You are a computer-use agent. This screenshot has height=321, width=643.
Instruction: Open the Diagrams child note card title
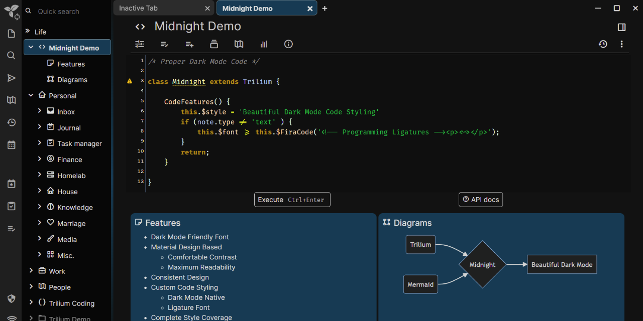click(x=412, y=223)
